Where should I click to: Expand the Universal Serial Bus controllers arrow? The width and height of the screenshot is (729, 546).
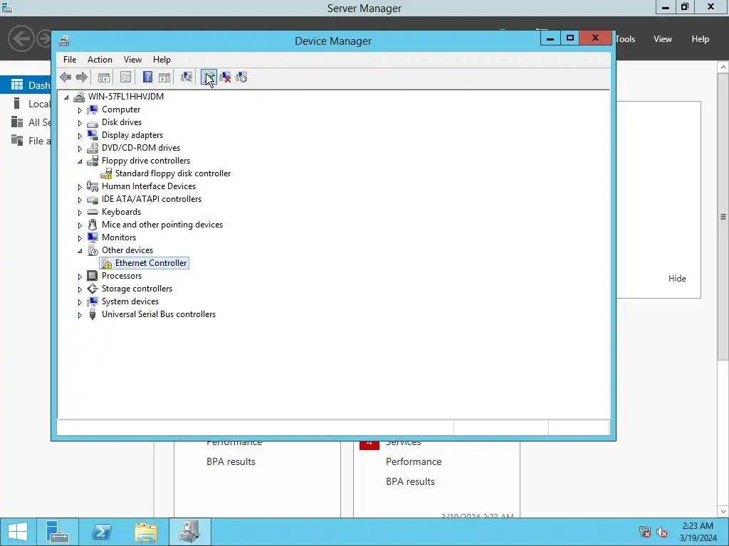click(x=80, y=315)
